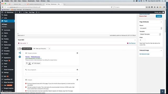Open the Yoast advanced settings gear icon
The height and width of the screenshot is (94, 168).
coord(20,57)
